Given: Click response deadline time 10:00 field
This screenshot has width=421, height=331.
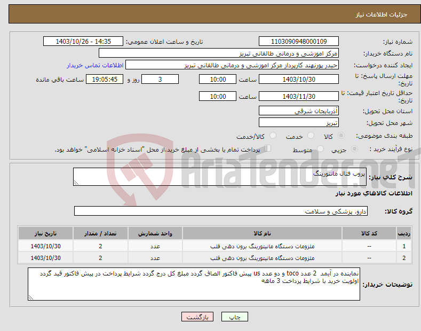Looking at the screenshot, I should [218, 79].
